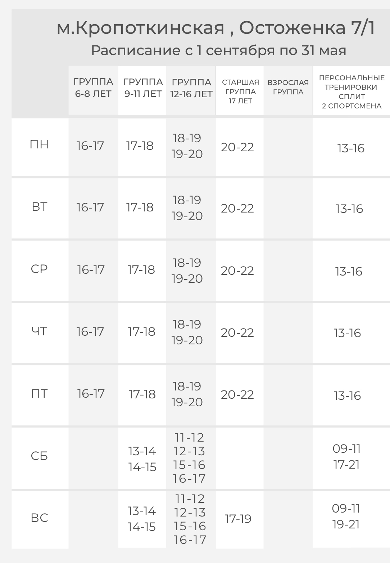The image size is (390, 563).
Task: Click the ПН row label
Action: point(39,144)
